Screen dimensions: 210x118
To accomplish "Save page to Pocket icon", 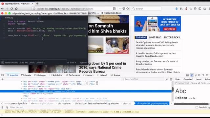I will point(124,9).
